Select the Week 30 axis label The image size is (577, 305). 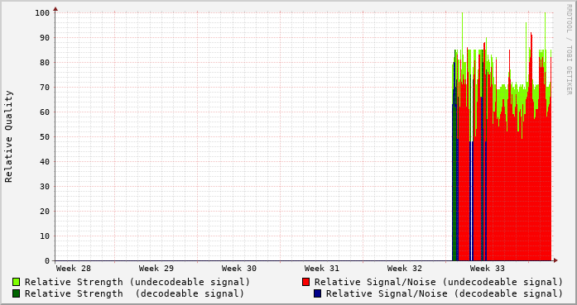coord(238,269)
